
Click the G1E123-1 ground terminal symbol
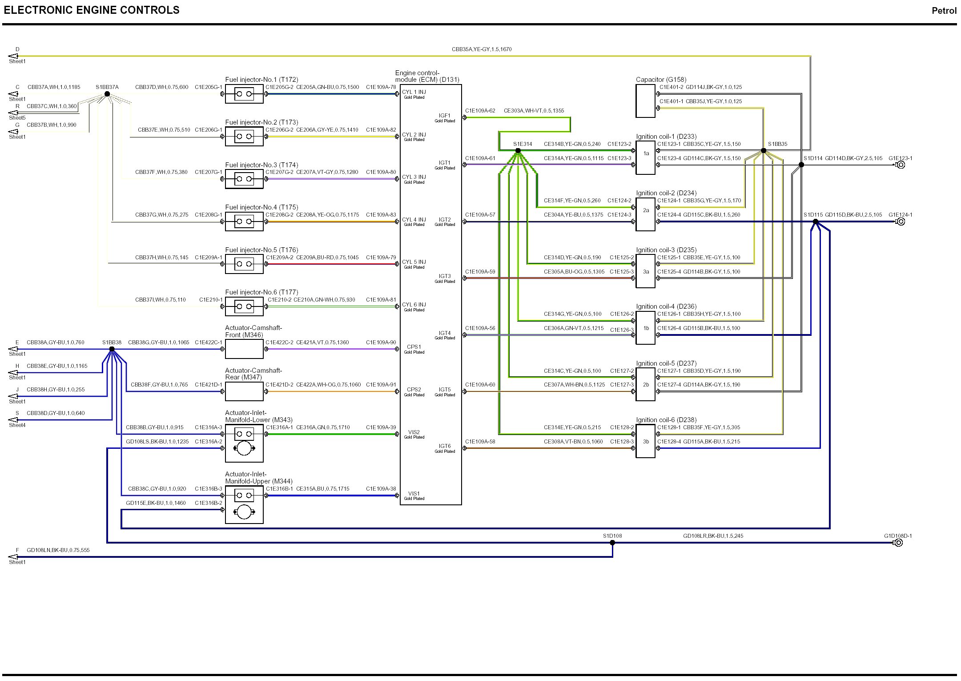(901, 165)
